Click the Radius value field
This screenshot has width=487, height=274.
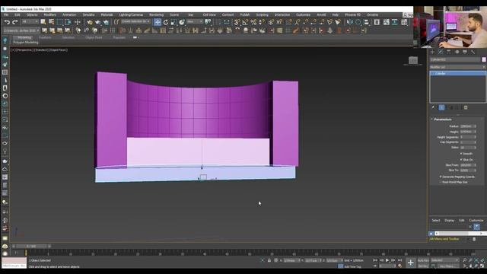[x=466, y=126]
